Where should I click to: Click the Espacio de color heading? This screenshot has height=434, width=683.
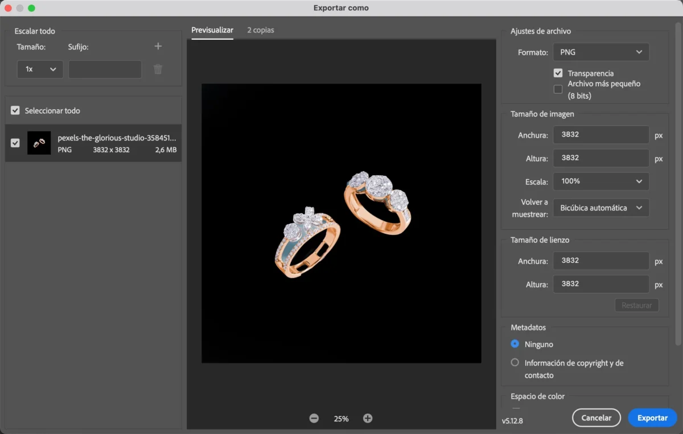[538, 396]
